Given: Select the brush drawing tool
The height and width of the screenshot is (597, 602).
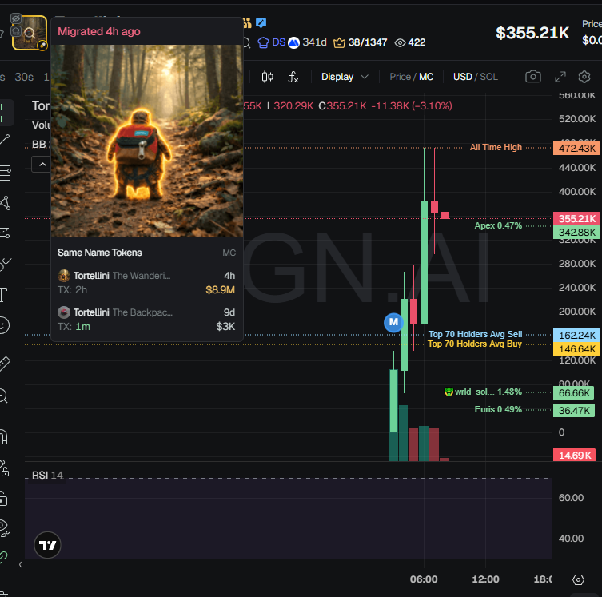Looking at the screenshot, I should (5, 265).
